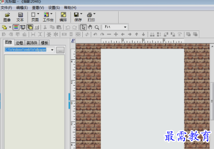Click the rotate clockwise arrow icon
214x149 pixels.
[x=102, y=35]
